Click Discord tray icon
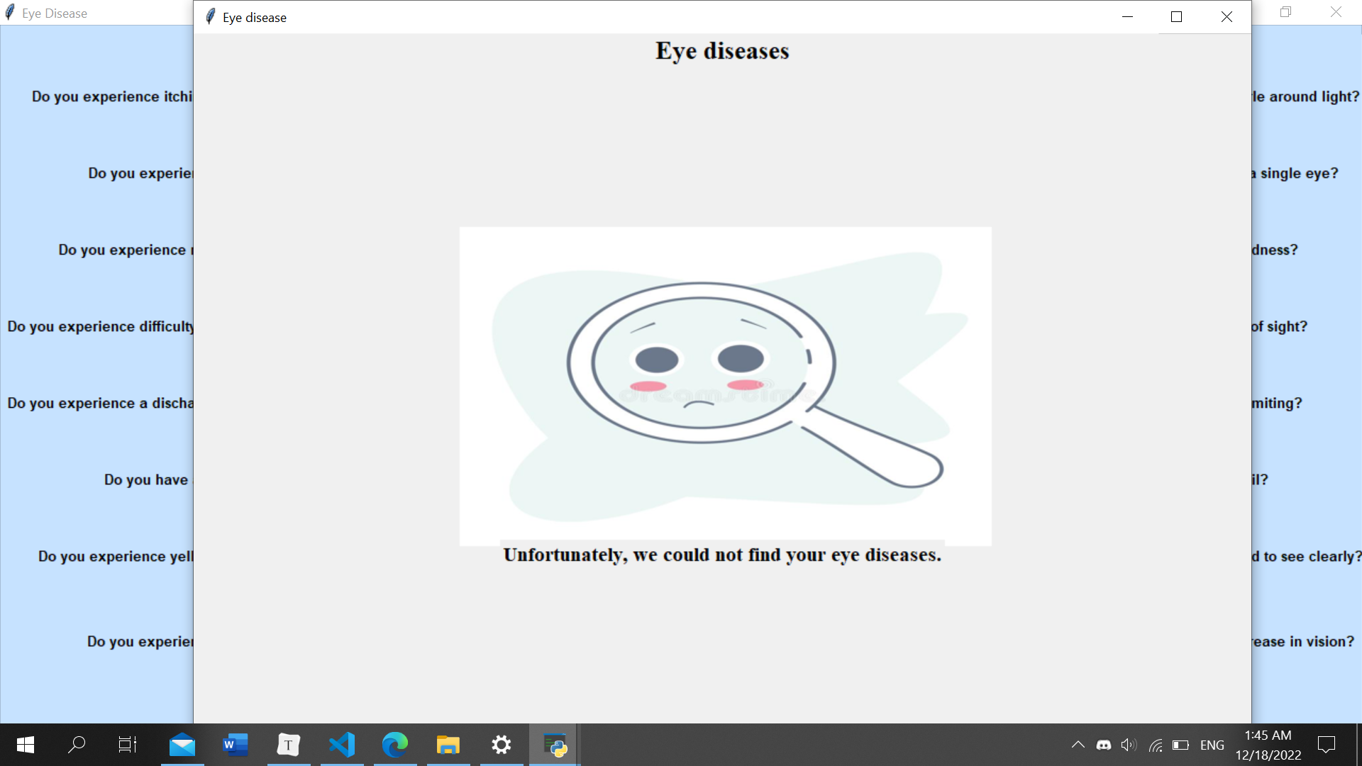 coord(1104,745)
